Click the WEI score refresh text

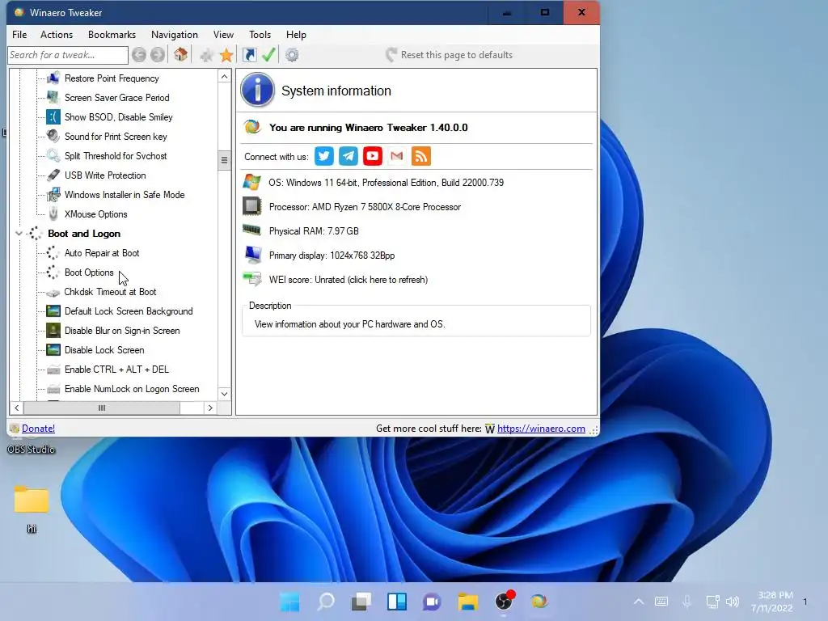point(348,279)
